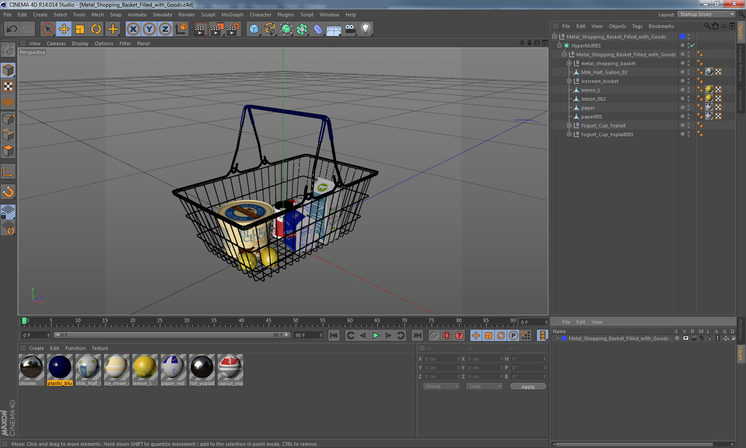The width and height of the screenshot is (746, 448).
Task: Toggle Y axis lock
Action: [x=149, y=29]
